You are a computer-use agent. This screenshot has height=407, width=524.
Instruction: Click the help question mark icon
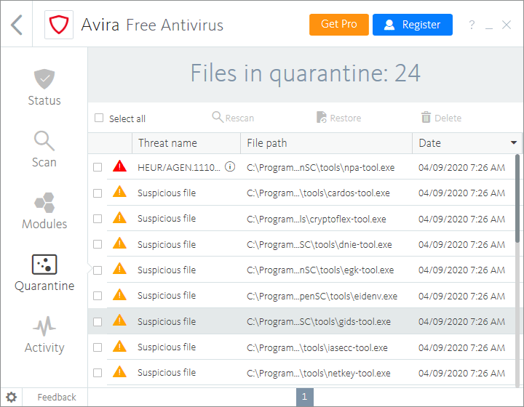(472, 25)
